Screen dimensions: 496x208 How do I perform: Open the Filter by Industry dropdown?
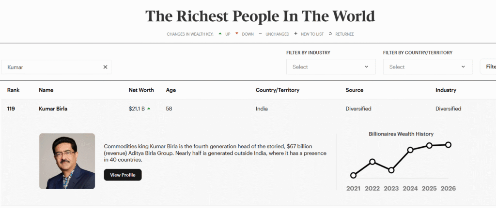coord(331,67)
